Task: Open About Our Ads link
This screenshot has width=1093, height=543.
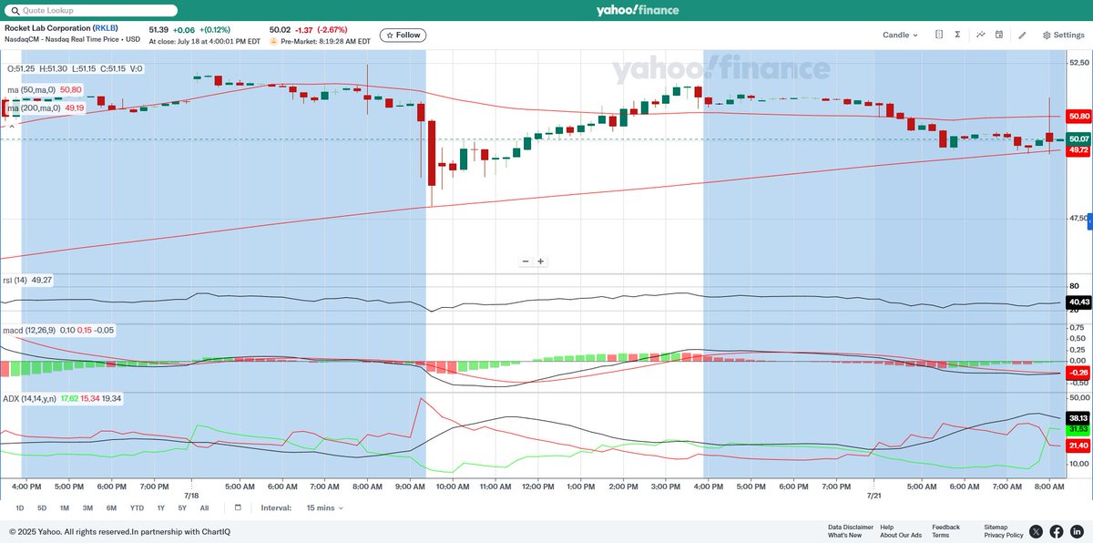Action: click(x=901, y=535)
